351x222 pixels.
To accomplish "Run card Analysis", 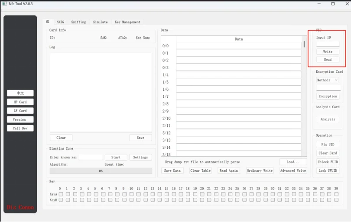I will pos(328,119).
